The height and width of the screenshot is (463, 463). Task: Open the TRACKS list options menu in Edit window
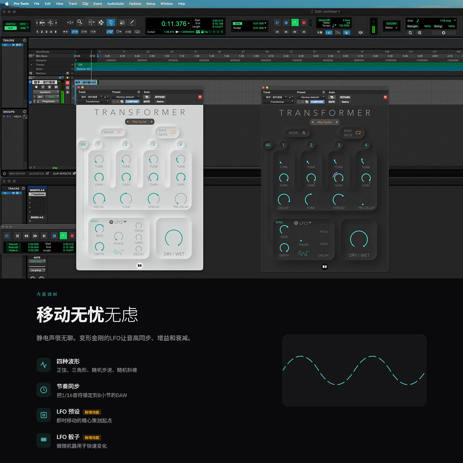(24, 41)
